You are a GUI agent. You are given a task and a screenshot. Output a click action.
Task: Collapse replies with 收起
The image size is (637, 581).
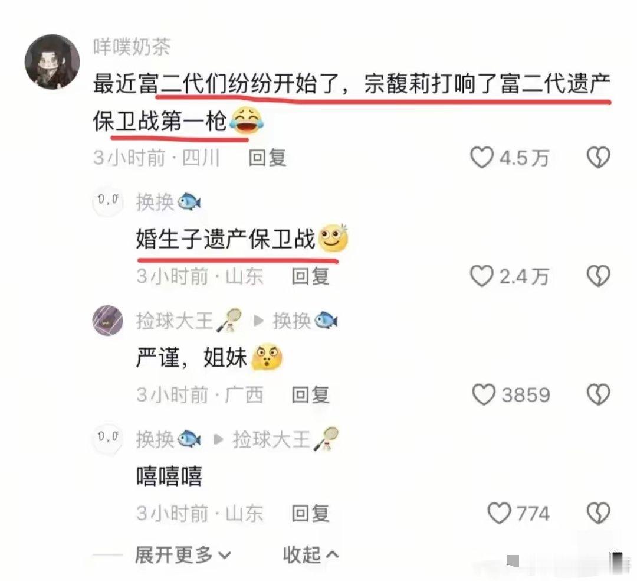(310, 555)
